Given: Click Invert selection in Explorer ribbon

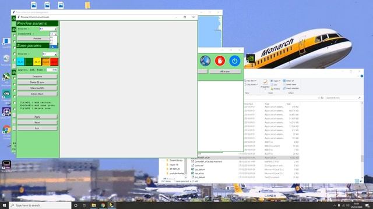Looking at the screenshot, I should coord(291,88).
